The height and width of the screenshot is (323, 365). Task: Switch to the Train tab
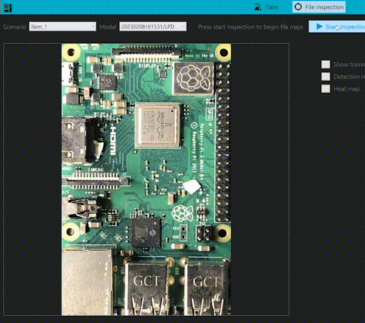266,7
